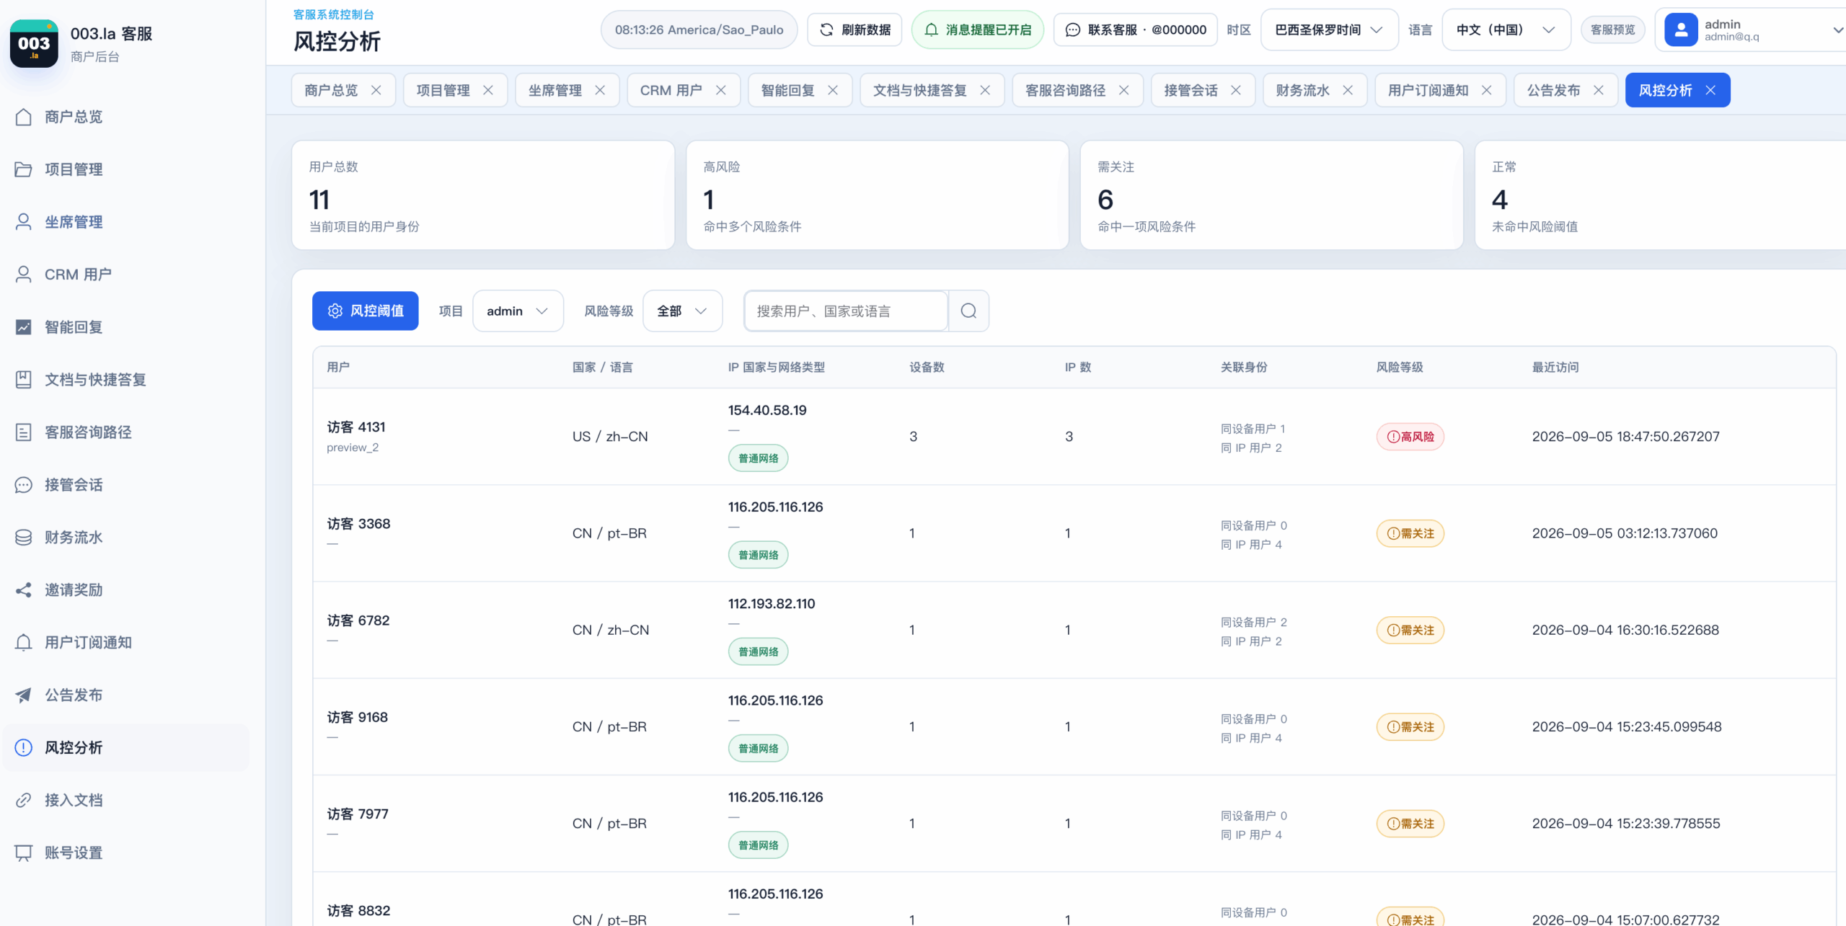Click the 高风险 badge for 访客 4131
This screenshot has height=926, width=1846.
[1410, 437]
